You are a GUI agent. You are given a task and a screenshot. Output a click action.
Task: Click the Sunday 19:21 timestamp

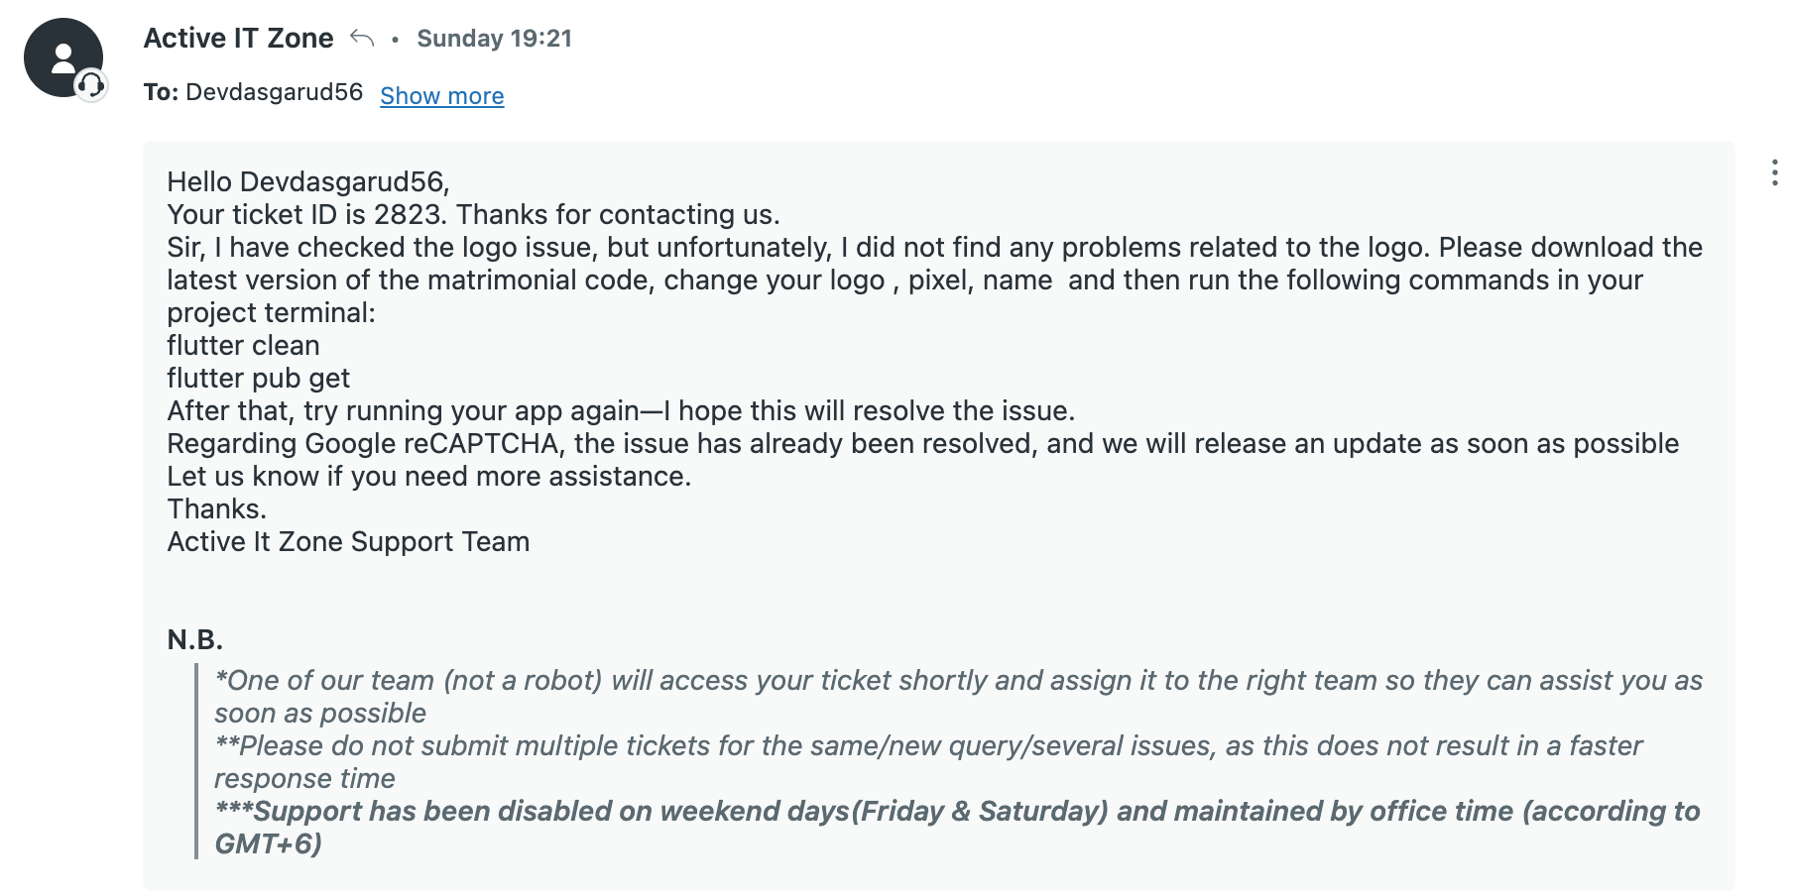(x=494, y=39)
